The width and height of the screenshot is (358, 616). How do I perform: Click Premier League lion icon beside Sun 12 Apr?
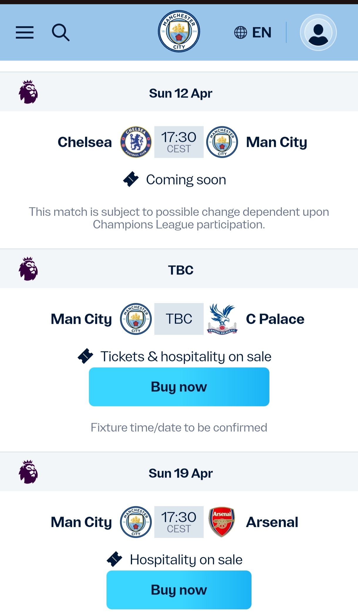[28, 92]
